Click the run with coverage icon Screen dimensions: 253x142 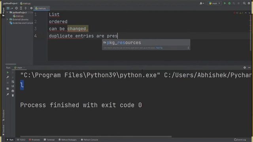(234, 3)
